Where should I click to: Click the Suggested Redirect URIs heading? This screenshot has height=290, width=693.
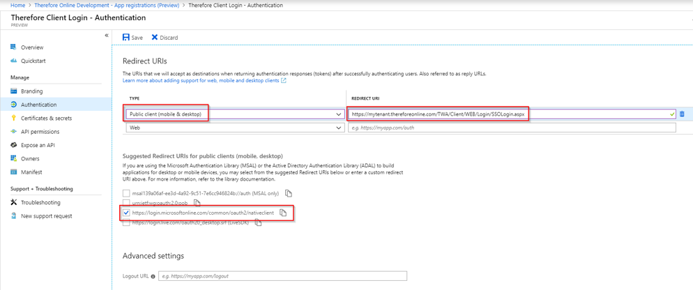203,156
